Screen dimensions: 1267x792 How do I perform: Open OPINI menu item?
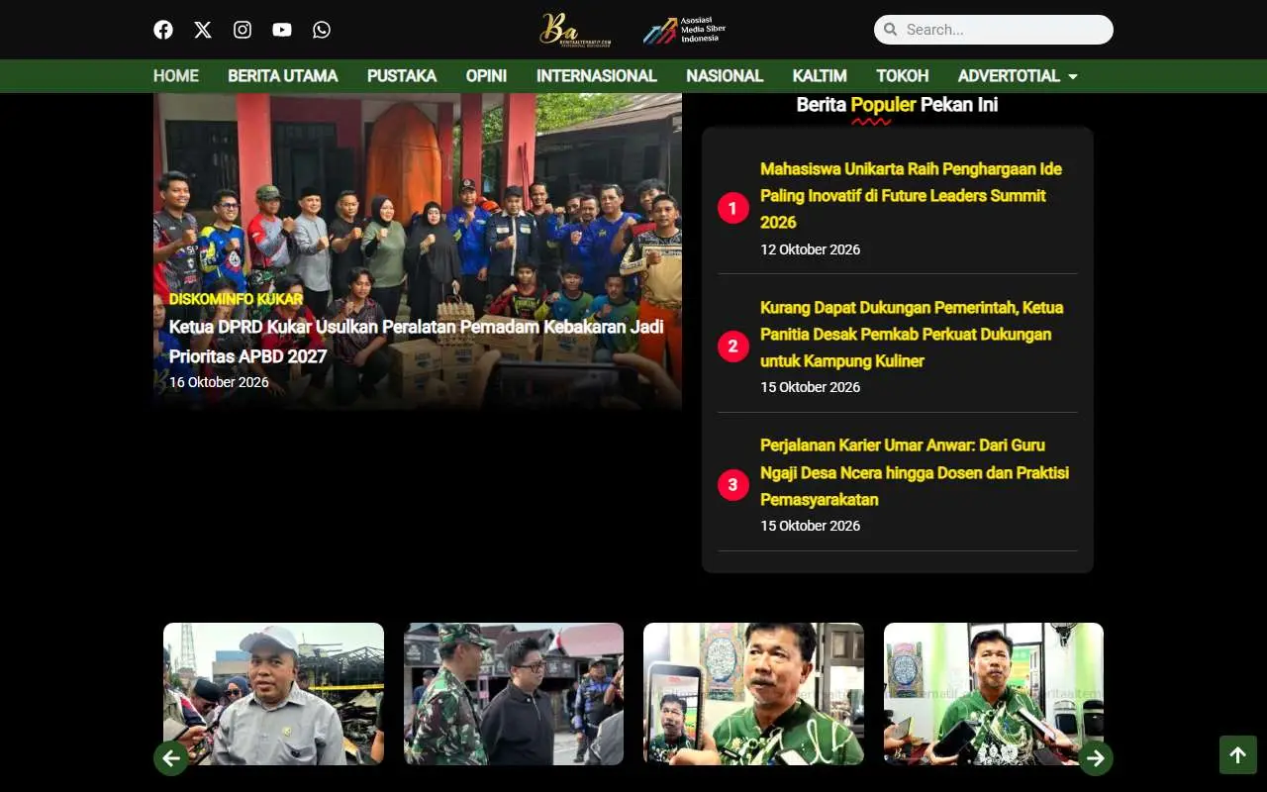tap(486, 76)
